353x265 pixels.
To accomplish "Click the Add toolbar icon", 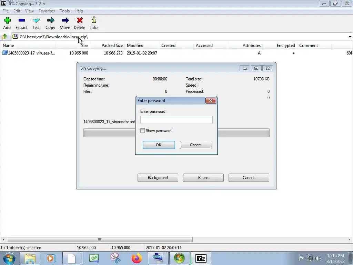I will (7, 20).
